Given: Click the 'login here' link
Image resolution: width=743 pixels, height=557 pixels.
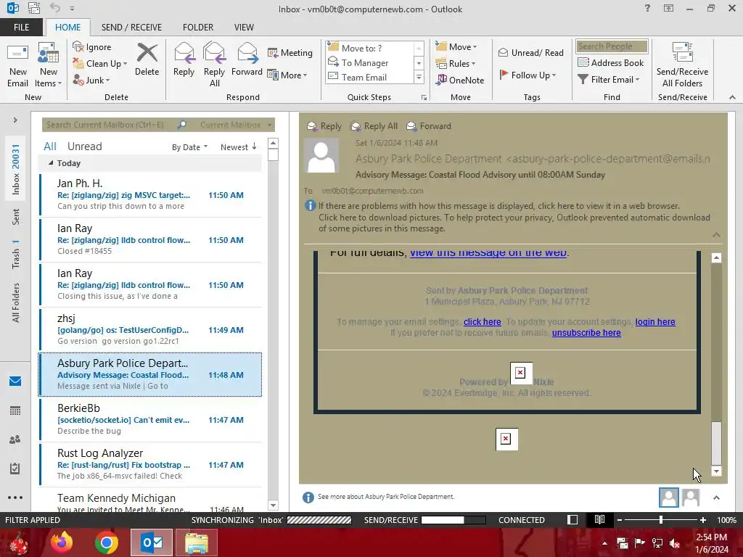Looking at the screenshot, I should pos(655,322).
